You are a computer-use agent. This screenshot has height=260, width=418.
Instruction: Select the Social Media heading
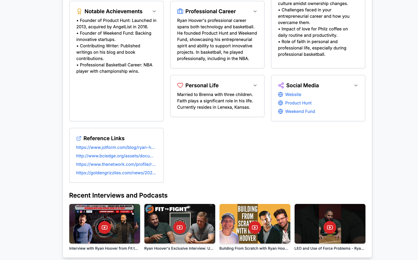pyautogui.click(x=302, y=85)
